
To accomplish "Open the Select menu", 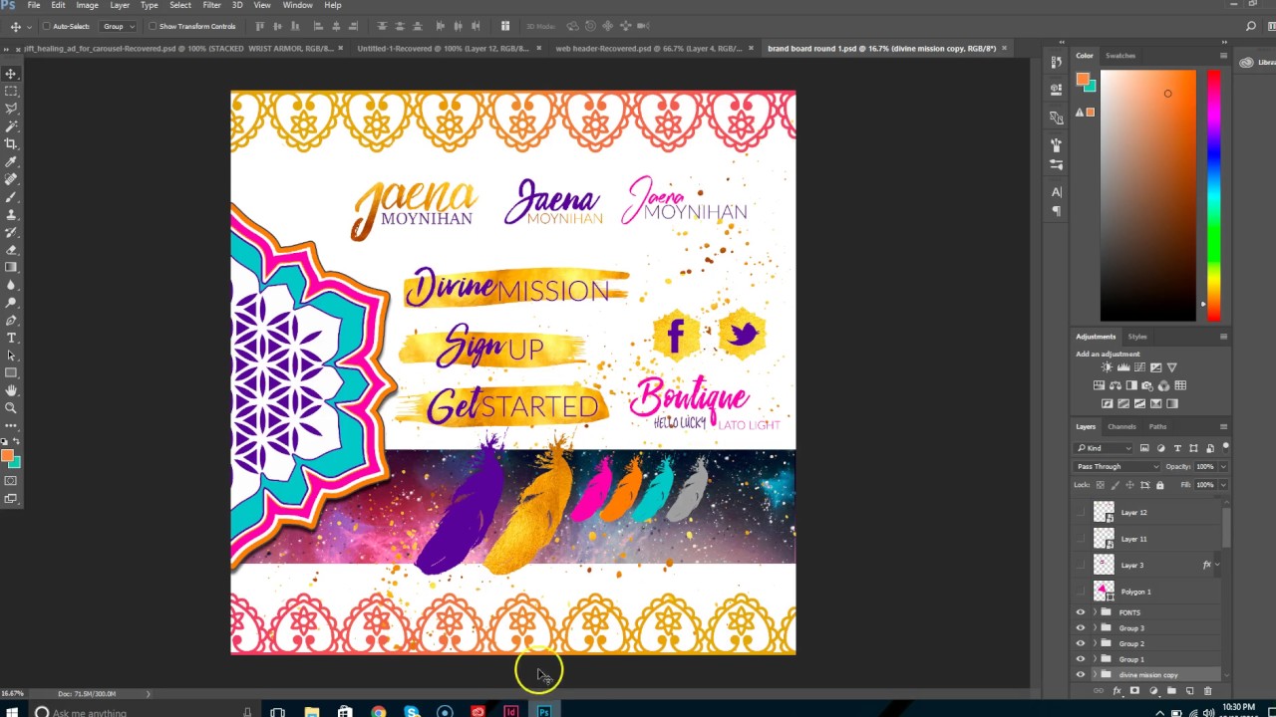I will [x=180, y=5].
